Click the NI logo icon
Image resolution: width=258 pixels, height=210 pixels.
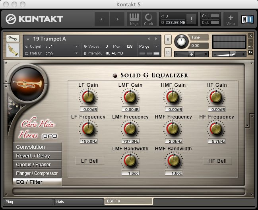247,19
